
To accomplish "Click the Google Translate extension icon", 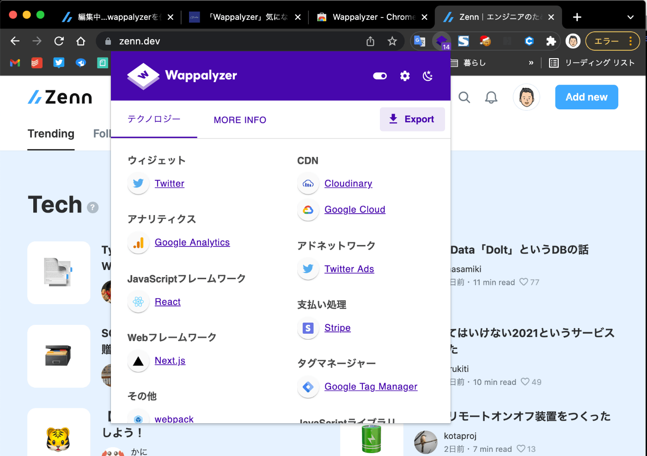I will pyautogui.click(x=420, y=41).
